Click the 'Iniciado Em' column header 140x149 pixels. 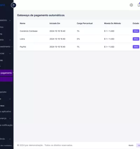pyautogui.click(x=55, y=24)
